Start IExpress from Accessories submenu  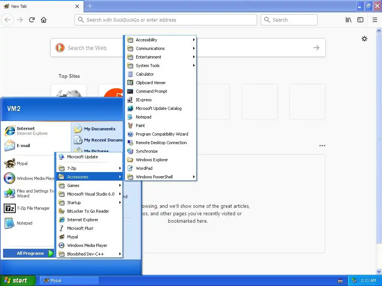pos(160,100)
